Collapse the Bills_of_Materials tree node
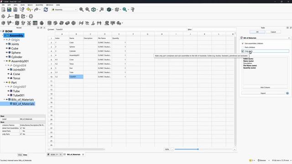The width and height of the screenshot is (292, 164). pos(4,100)
